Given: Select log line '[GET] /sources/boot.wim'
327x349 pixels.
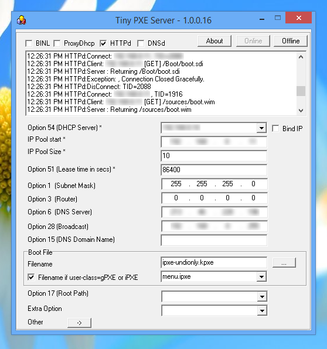Looking at the screenshot, I should [121, 102].
